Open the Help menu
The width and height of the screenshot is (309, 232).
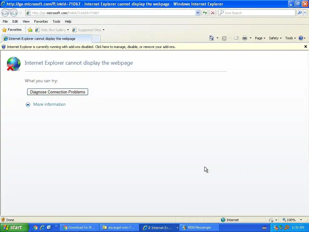68,21
